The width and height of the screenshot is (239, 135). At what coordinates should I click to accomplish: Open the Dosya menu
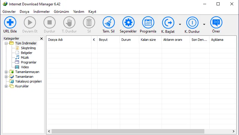coord(24,12)
